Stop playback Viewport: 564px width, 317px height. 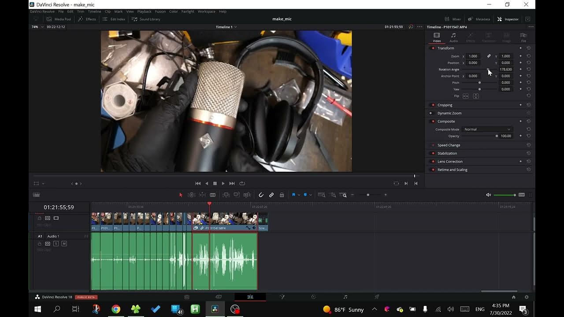tap(215, 183)
